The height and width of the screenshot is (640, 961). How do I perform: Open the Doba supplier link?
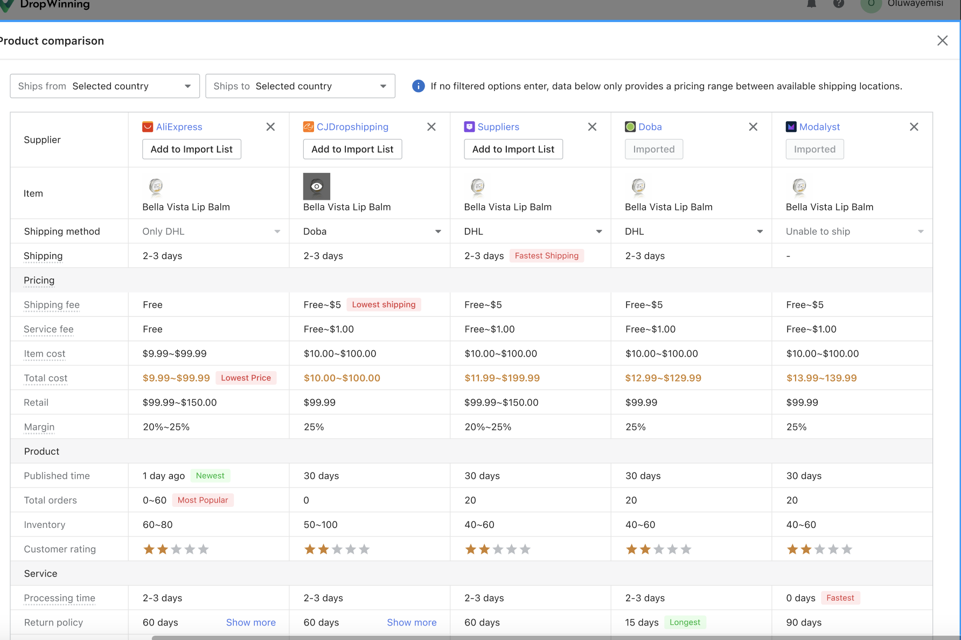coord(650,127)
